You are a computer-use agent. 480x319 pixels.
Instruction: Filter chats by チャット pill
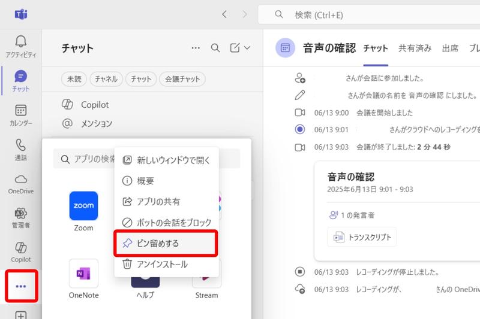pyautogui.click(x=141, y=79)
